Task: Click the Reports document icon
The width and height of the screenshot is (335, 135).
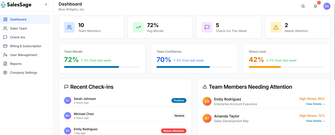Action: (x=5, y=64)
